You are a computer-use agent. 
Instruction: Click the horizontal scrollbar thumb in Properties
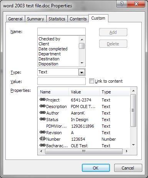pyautogui.click(x=84, y=151)
